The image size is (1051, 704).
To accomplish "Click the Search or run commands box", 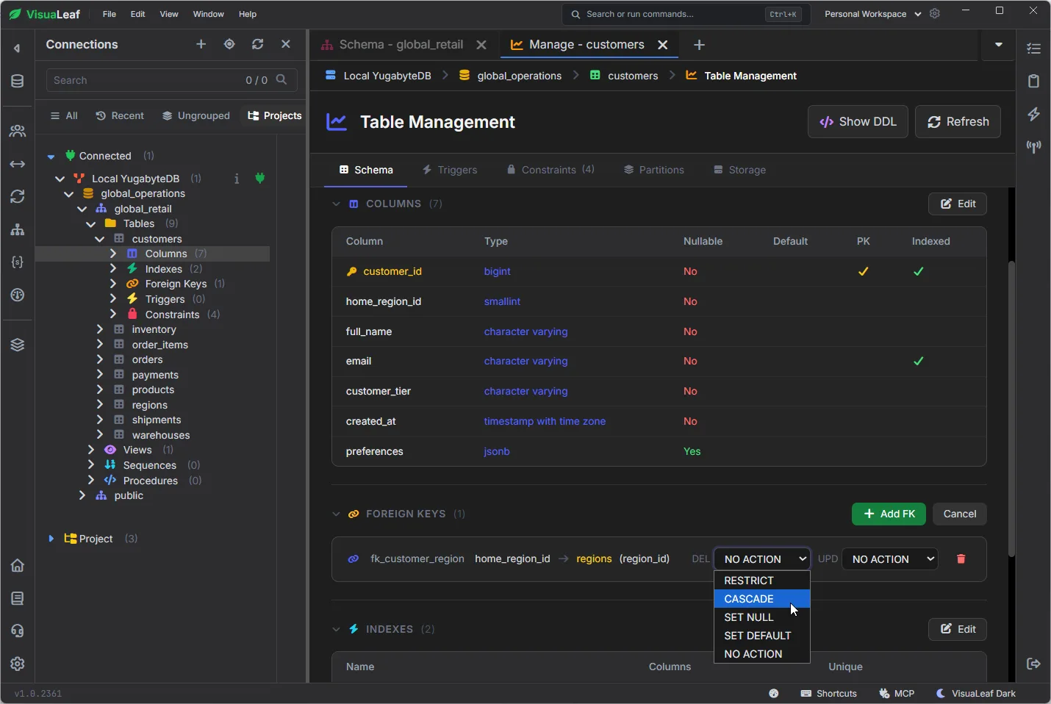I will 686,14.
